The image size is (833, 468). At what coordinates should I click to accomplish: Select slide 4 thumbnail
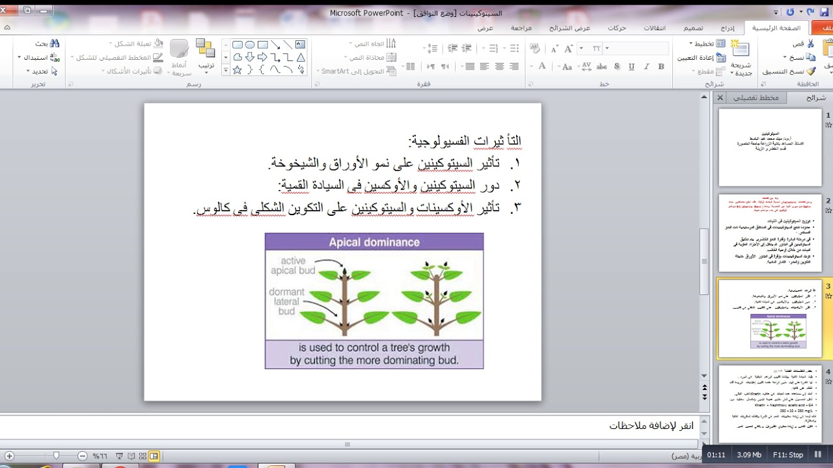770,404
